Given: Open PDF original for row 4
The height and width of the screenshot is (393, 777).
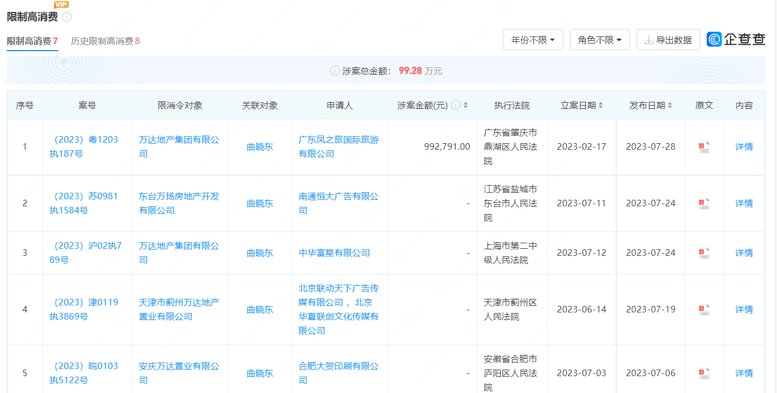Looking at the screenshot, I should coord(704,310).
